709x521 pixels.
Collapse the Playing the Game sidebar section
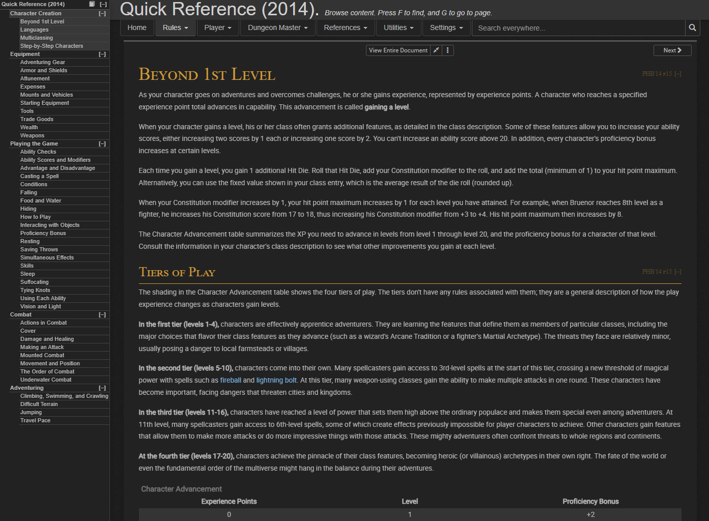click(x=102, y=144)
